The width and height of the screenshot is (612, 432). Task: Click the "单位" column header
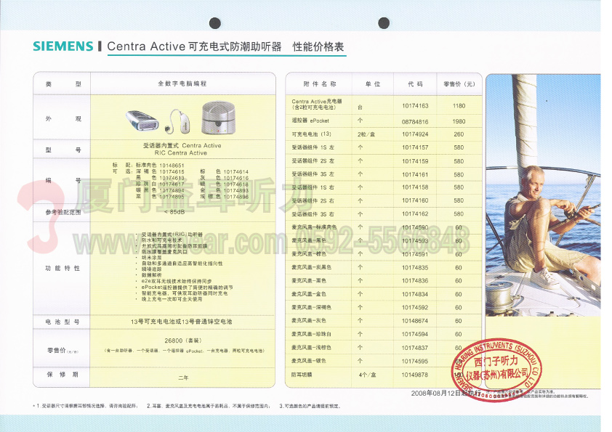pos(372,83)
